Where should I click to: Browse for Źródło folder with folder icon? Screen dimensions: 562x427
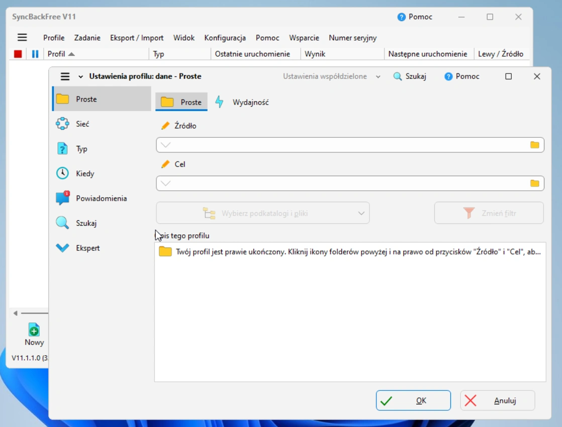point(534,145)
